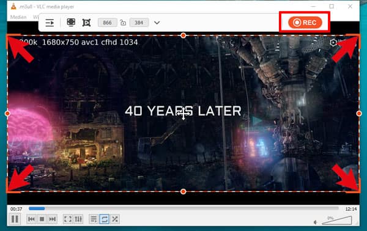The height and width of the screenshot is (231, 367).
Task: Start recording with the REC button
Action: [x=305, y=23]
